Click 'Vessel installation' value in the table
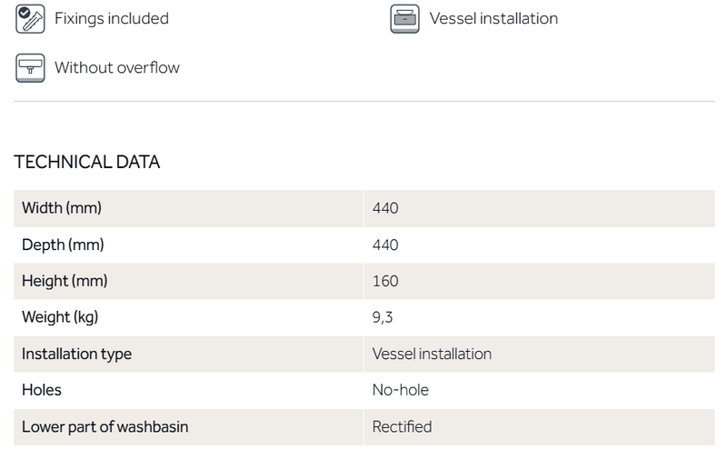This screenshot has width=727, height=460. coord(432,354)
